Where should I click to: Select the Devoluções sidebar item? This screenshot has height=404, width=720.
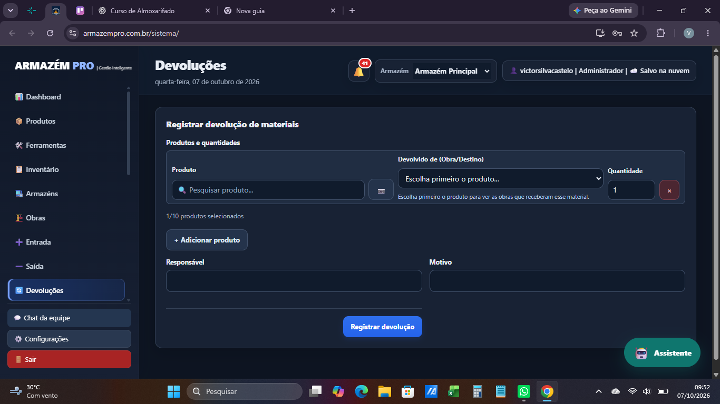point(66,290)
